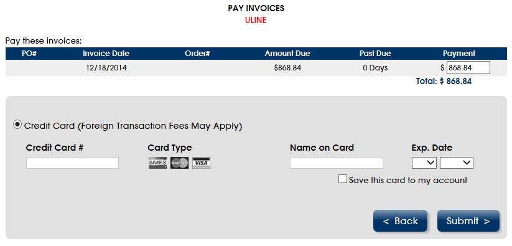Go back using the Back button
Screen dimensions: 512x246
400,221
